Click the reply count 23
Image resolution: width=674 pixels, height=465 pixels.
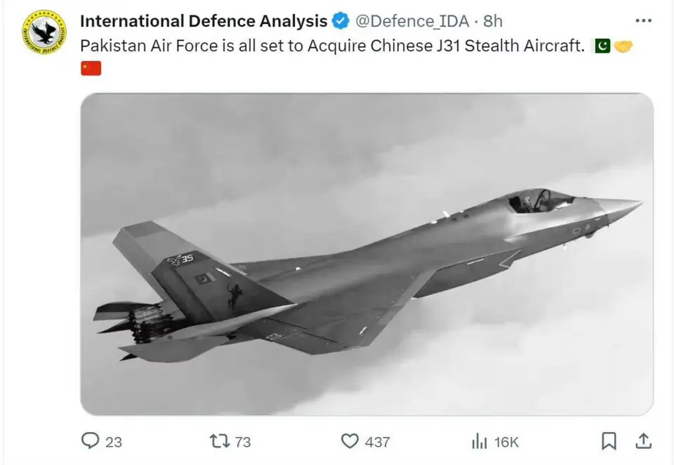114,442
